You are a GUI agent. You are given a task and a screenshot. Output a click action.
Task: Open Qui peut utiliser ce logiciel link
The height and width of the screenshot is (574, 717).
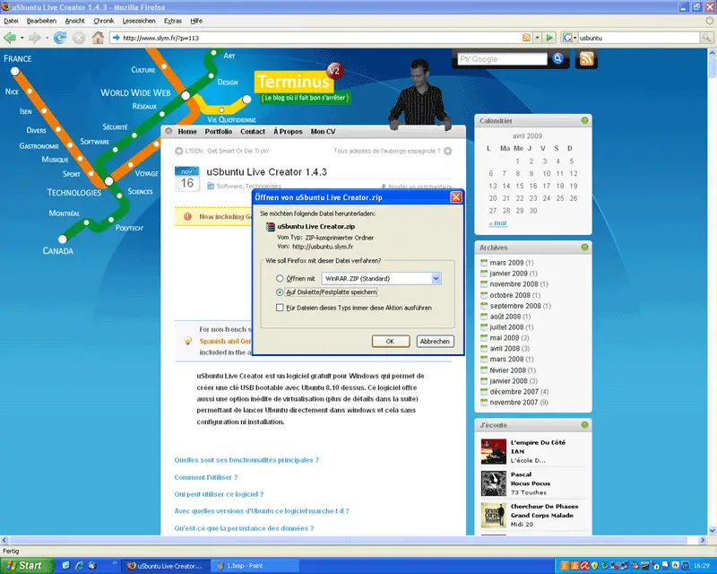pos(219,494)
